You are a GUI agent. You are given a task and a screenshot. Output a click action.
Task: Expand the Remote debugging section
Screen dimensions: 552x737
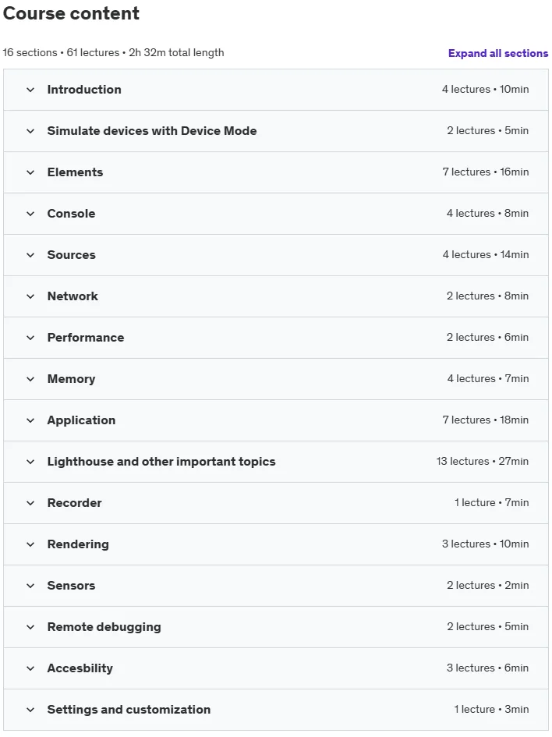point(276,628)
